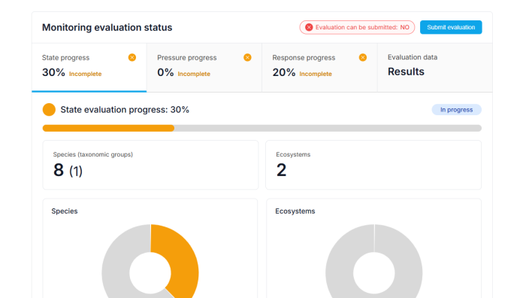529x298 pixels.
Task: Open the State progress tab
Action: tap(89, 68)
